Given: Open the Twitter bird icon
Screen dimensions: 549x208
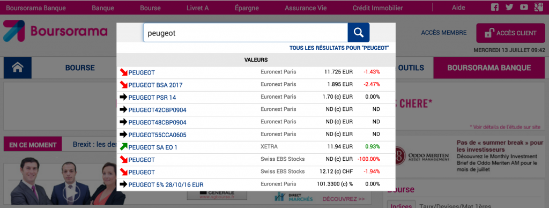Looking at the screenshot, I should [509, 8].
